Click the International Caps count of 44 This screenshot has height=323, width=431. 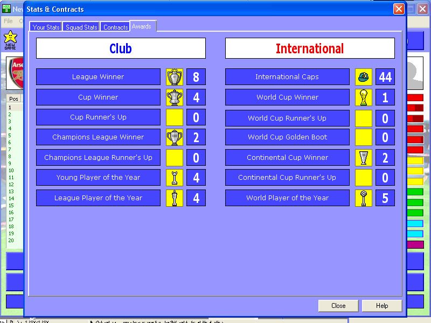[385, 77]
